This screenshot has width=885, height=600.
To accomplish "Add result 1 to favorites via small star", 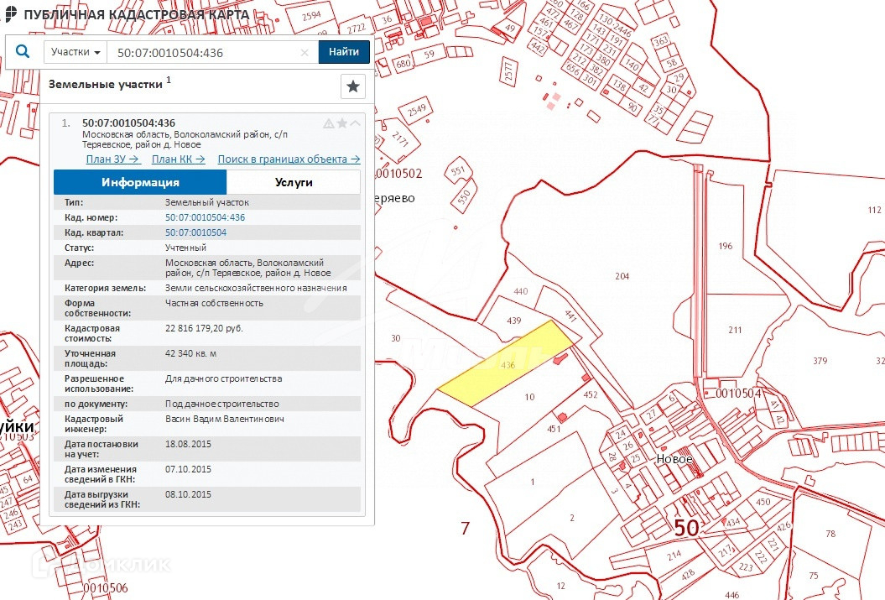I will (x=342, y=123).
